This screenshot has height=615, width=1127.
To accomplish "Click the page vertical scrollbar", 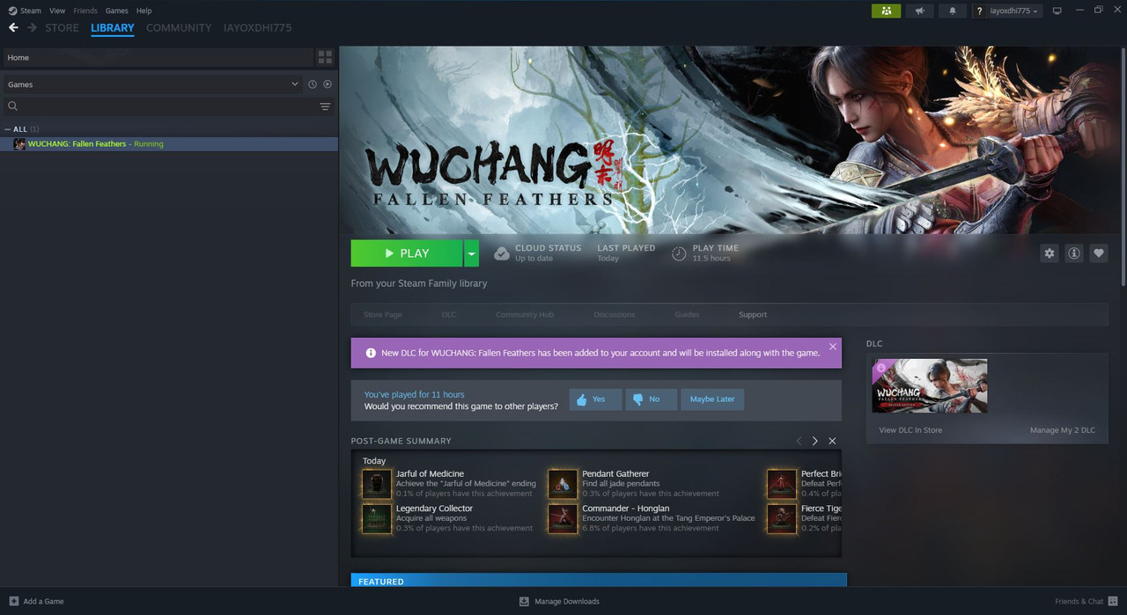I will tap(1123, 167).
